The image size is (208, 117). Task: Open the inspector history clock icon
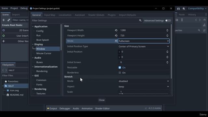point(204,20)
